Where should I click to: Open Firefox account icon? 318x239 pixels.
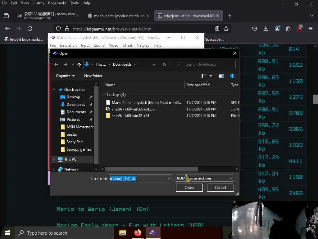(277, 29)
